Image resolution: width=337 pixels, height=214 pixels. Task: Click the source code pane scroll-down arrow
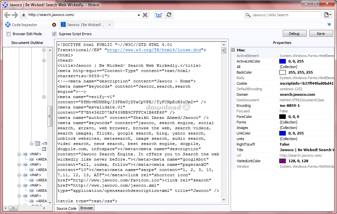[224, 200]
